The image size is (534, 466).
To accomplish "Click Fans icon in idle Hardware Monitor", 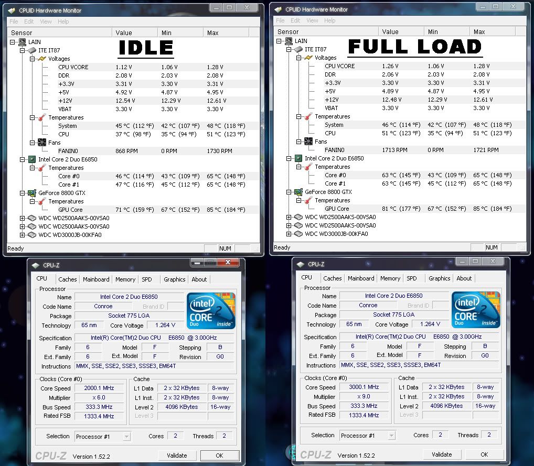I will tap(42, 142).
